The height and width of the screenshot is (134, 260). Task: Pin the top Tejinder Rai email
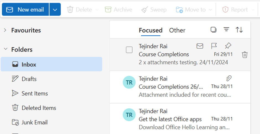point(228,46)
